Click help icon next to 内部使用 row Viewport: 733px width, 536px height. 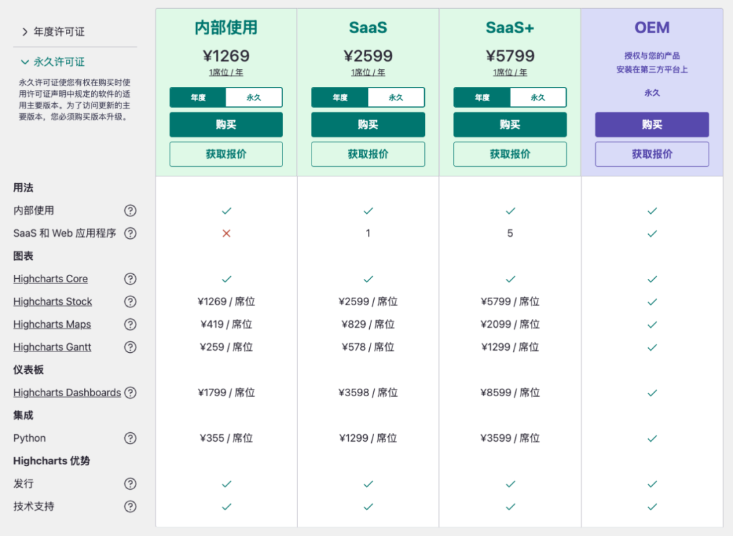pos(130,211)
